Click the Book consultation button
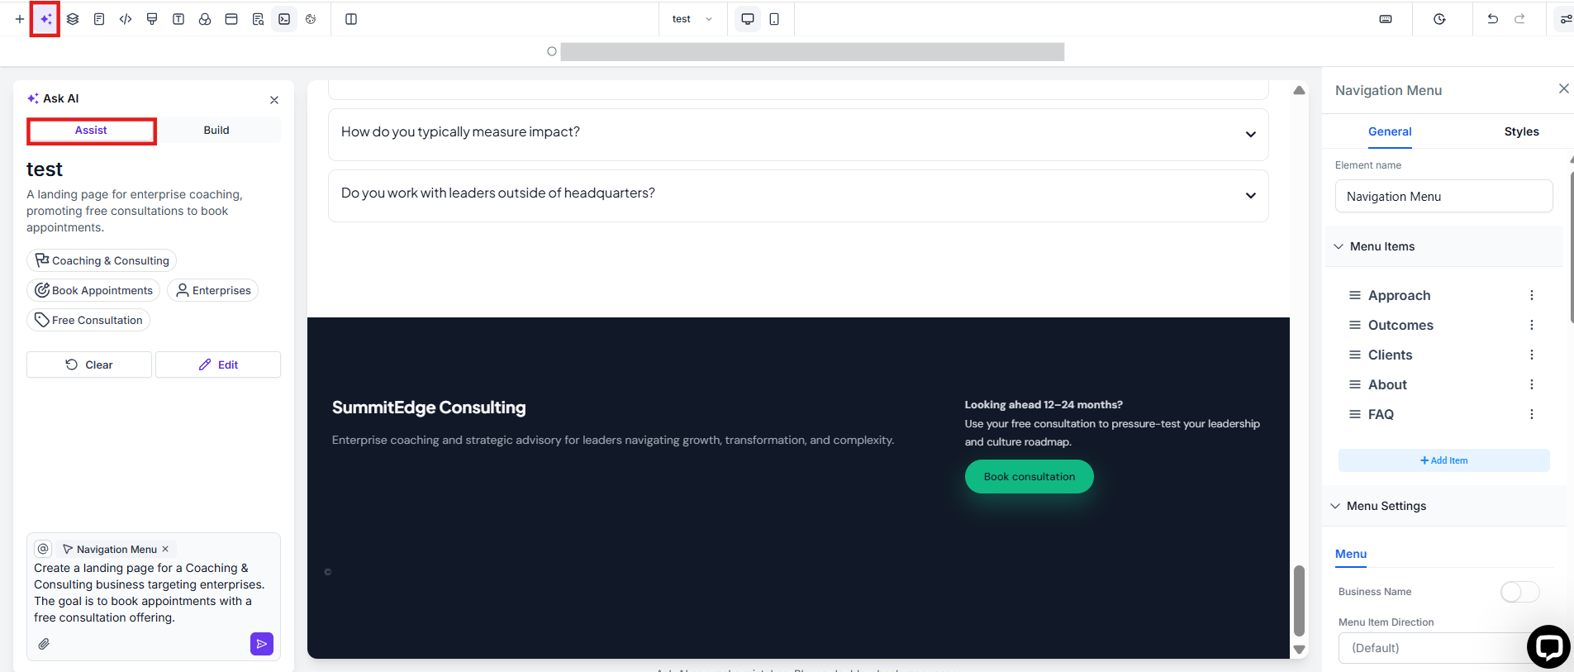Screen dimensions: 1574x672 [1029, 477]
